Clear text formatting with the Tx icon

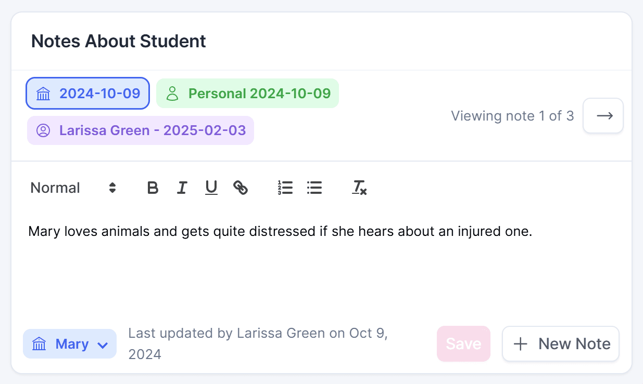359,188
